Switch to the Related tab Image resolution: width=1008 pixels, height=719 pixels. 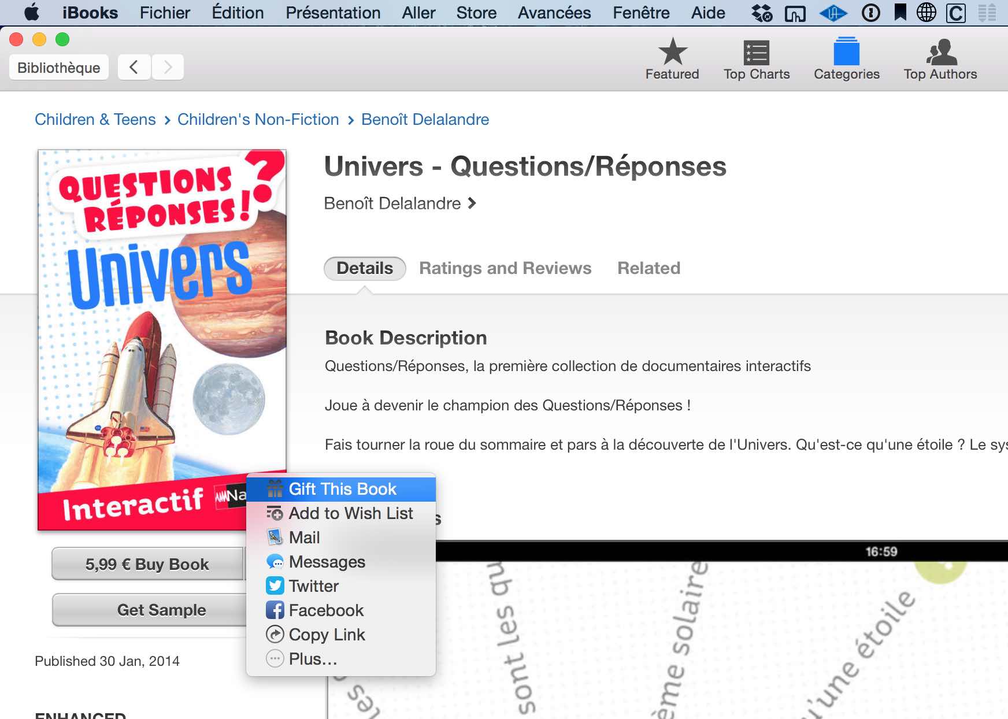pos(648,268)
